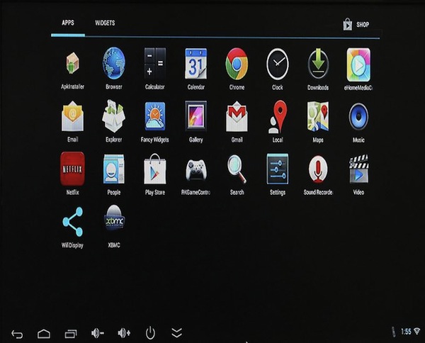Tap the Wi-Fi status icon
The width and height of the screenshot is (425, 343).
417,331
